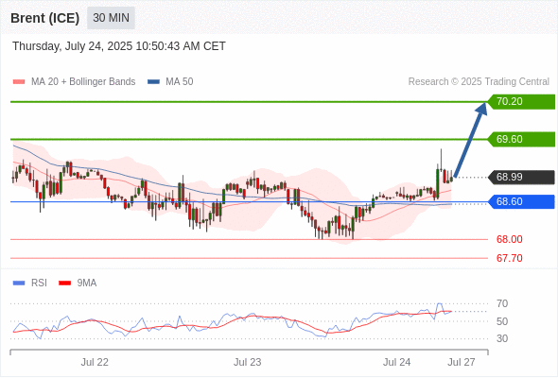Click the blue MA 50 legend swatch
Image resolution: width=558 pixels, height=378 pixels.
[x=153, y=82]
